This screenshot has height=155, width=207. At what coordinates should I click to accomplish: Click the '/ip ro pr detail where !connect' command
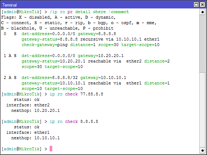click(89, 12)
